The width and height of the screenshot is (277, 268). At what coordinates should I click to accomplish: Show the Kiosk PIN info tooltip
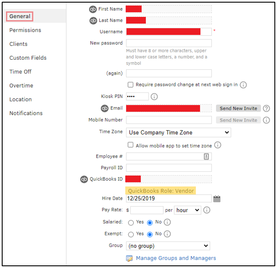pyautogui.click(x=154, y=97)
